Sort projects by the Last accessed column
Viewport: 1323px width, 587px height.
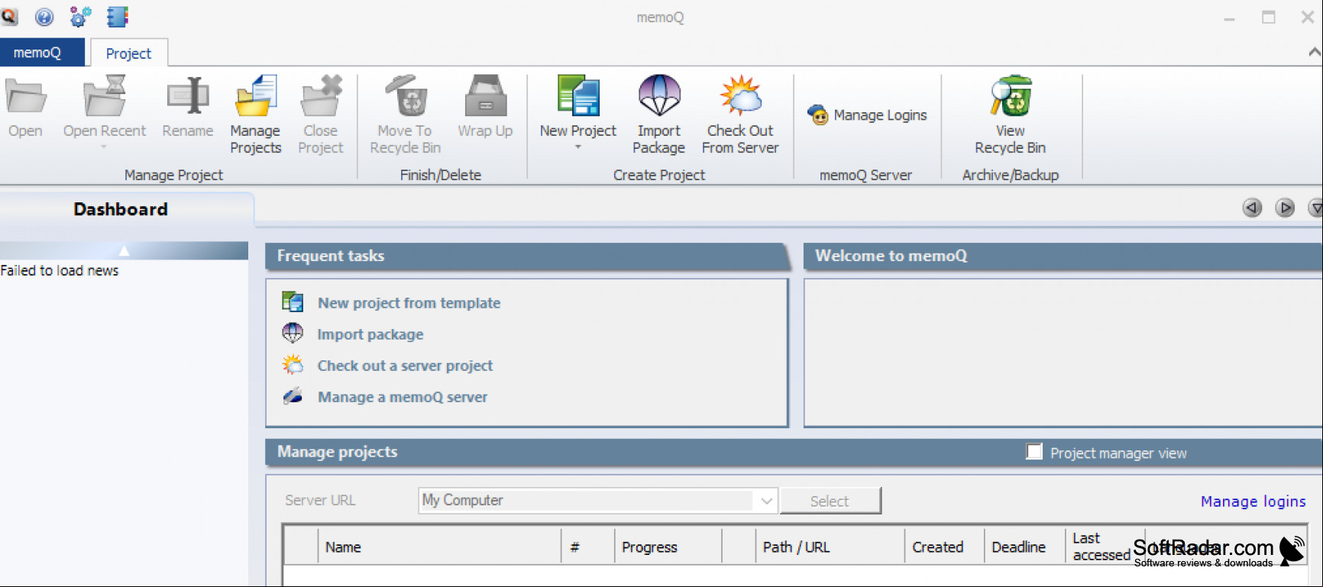[1105, 547]
